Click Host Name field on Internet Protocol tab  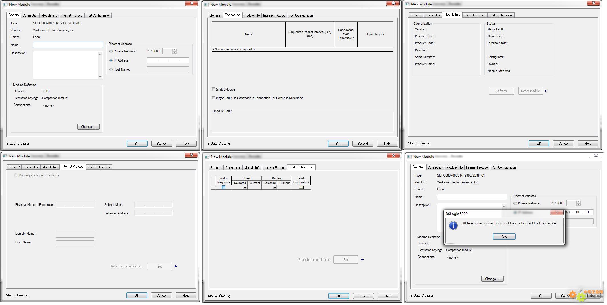tap(75, 243)
